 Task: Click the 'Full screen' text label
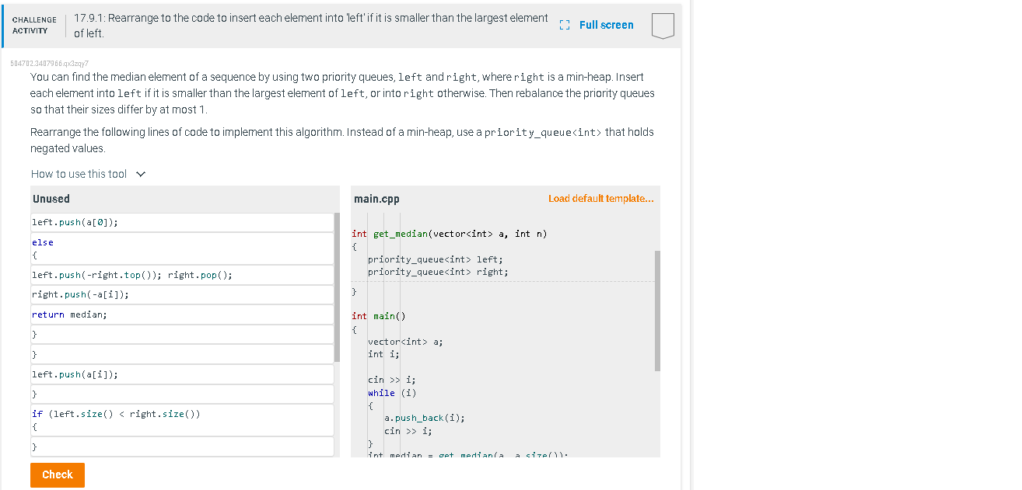[606, 25]
